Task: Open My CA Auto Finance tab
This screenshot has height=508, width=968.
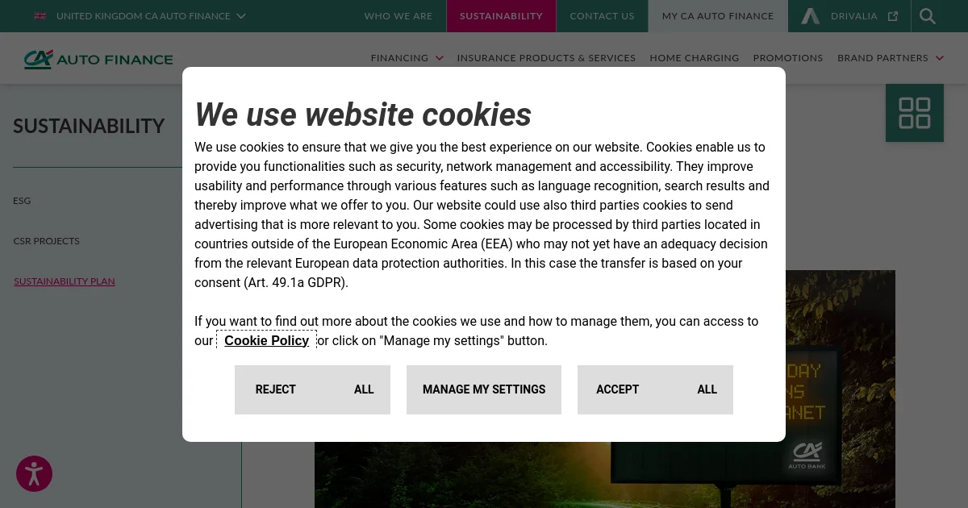Action: (x=718, y=16)
